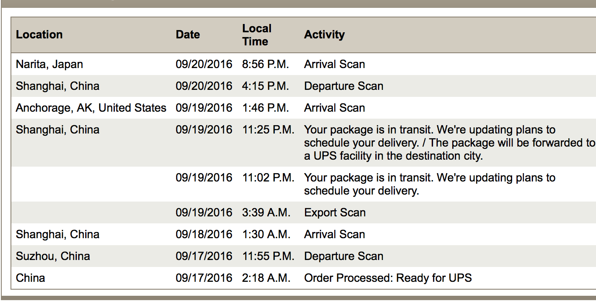Click the Activity column header
Viewport: 596px width, 301px height.
tap(324, 35)
